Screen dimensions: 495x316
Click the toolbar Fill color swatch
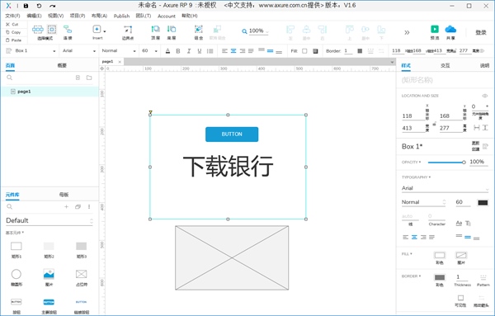tap(304, 51)
